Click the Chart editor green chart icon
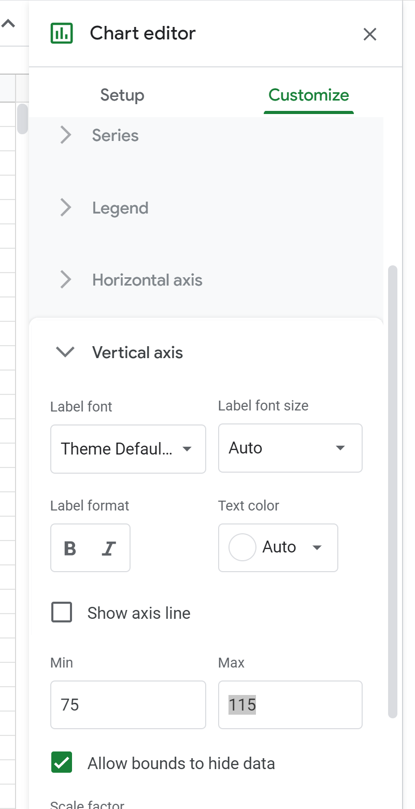 pyautogui.click(x=62, y=34)
